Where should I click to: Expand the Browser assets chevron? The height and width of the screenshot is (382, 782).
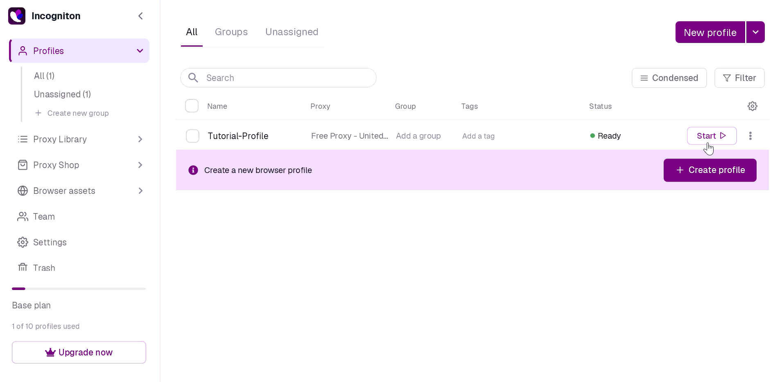click(x=140, y=191)
